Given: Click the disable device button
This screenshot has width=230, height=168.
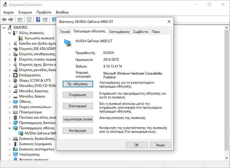Looking at the screenshot, I should [x=78, y=119].
